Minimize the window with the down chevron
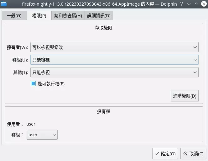The height and width of the screenshot is (161, 208). pyautogui.click(x=189, y=4)
